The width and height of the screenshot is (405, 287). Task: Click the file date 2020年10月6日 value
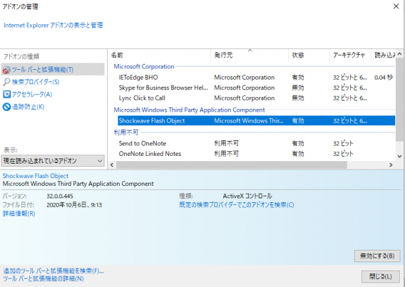pyautogui.click(x=74, y=205)
